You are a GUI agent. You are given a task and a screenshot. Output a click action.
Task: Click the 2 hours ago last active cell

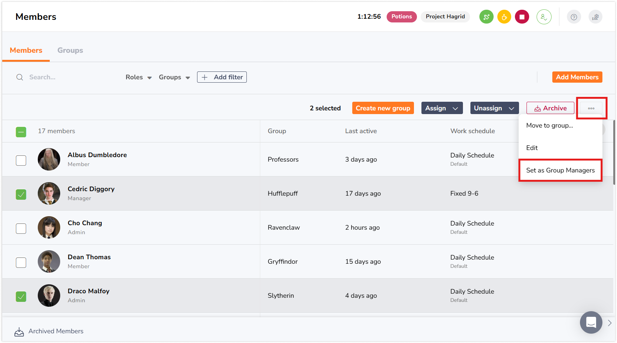(x=362, y=227)
